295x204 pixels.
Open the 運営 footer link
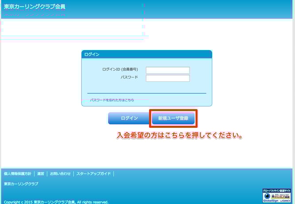(41, 174)
